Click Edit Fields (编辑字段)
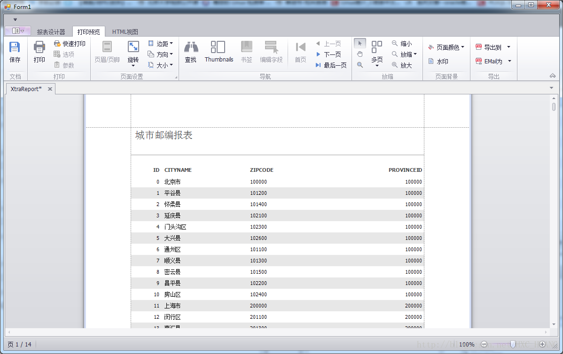Image resolution: width=563 pixels, height=354 pixels. pyautogui.click(x=271, y=52)
